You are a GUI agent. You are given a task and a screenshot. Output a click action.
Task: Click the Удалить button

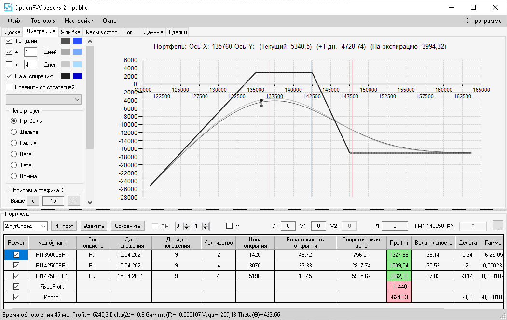tap(94, 226)
